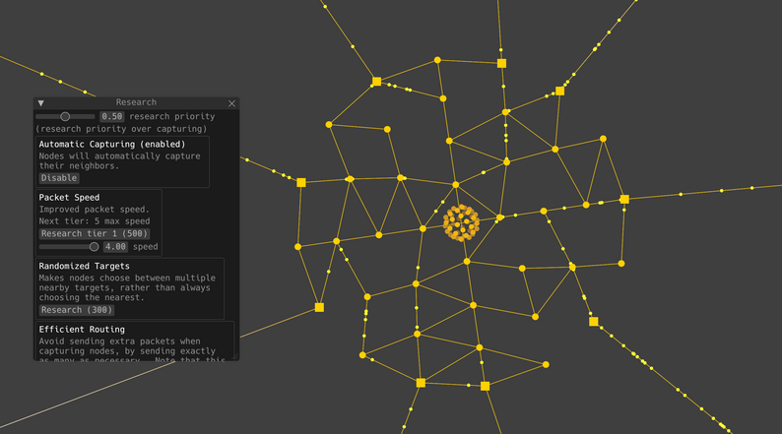Select the Packet Speed heading

tap(69, 198)
